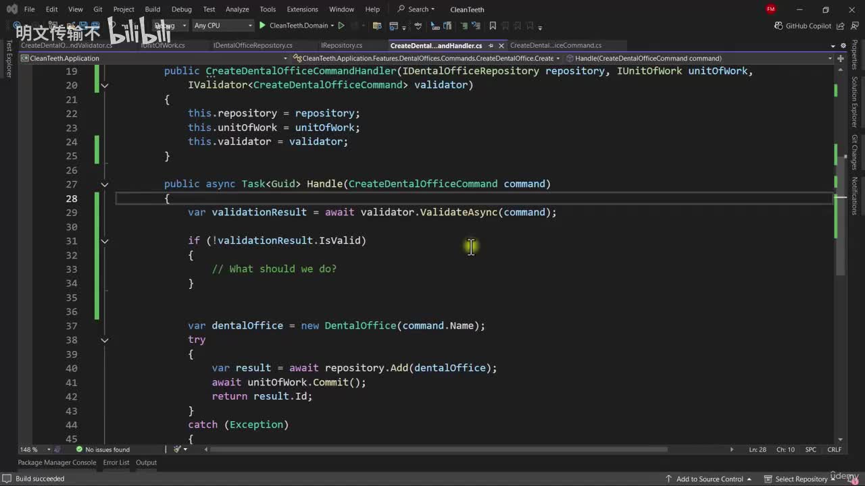Image resolution: width=865 pixels, height=486 pixels.
Task: Open the editor tab settings gear icon
Action: [x=845, y=45]
